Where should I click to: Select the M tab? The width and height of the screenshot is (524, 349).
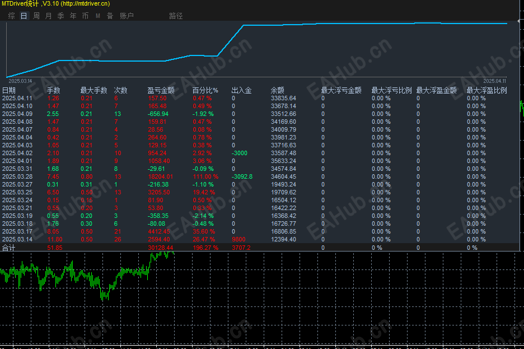[x=98, y=16]
